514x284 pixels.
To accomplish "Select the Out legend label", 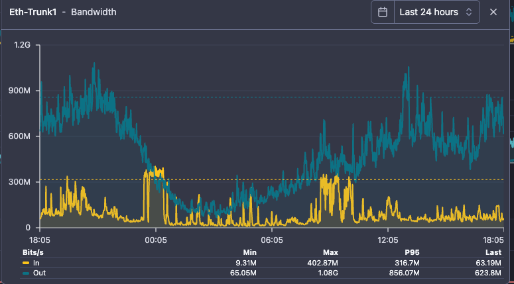I will 39,273.
